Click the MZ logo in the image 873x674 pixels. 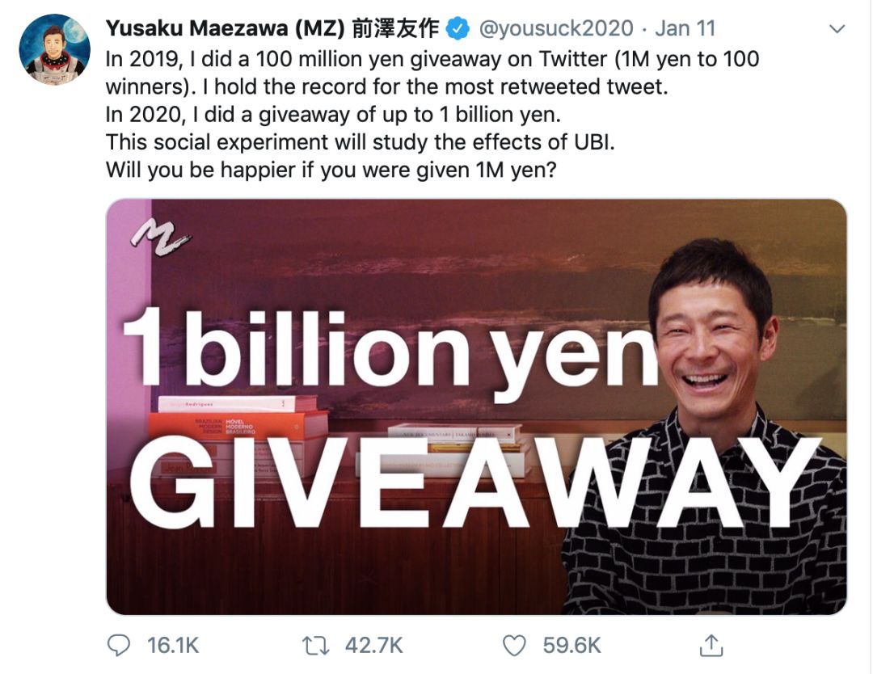point(160,237)
